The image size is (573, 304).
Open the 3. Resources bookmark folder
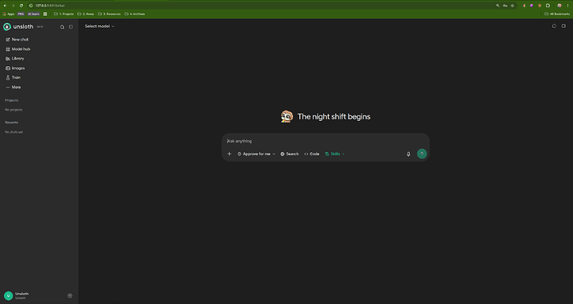pyautogui.click(x=109, y=14)
